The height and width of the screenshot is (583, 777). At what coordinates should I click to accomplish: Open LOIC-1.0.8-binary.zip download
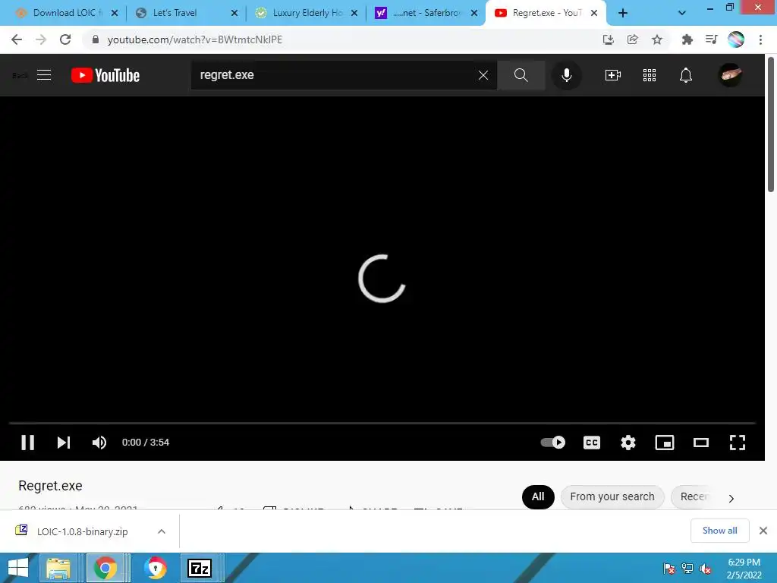pos(82,531)
